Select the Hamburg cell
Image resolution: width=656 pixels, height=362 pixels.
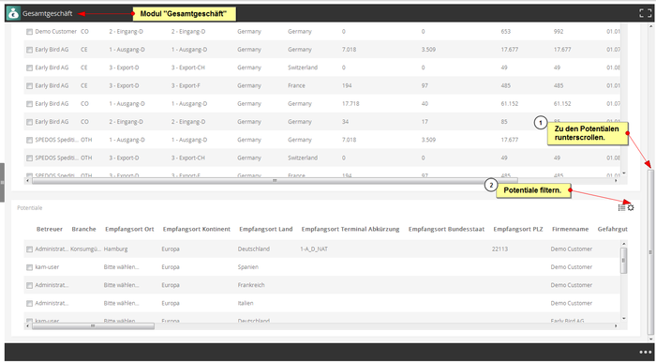[116, 249]
